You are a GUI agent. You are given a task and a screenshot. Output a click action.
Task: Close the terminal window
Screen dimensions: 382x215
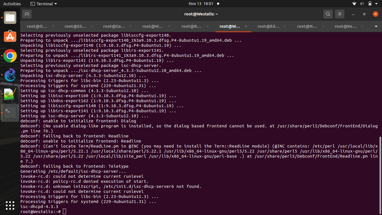tap(376, 14)
